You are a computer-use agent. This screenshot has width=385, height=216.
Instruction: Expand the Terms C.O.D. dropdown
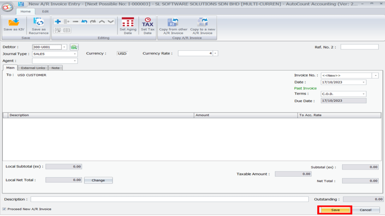pos(364,94)
